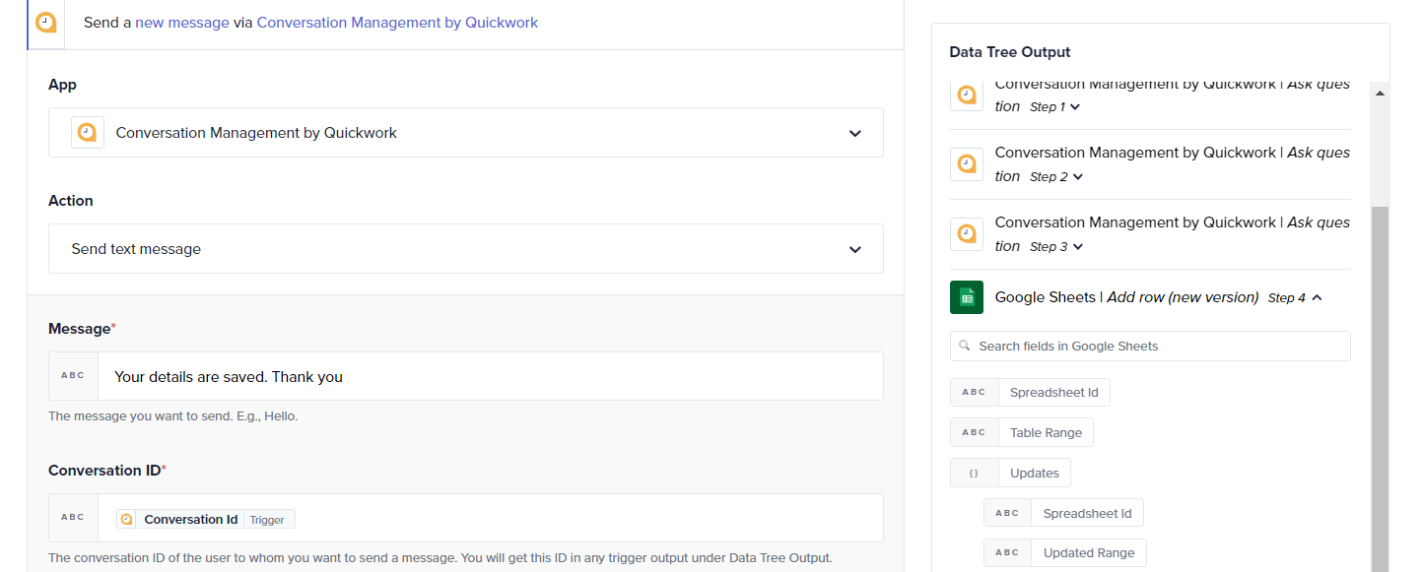Open 'Conversation Management by Quickwork' header link

(x=397, y=22)
